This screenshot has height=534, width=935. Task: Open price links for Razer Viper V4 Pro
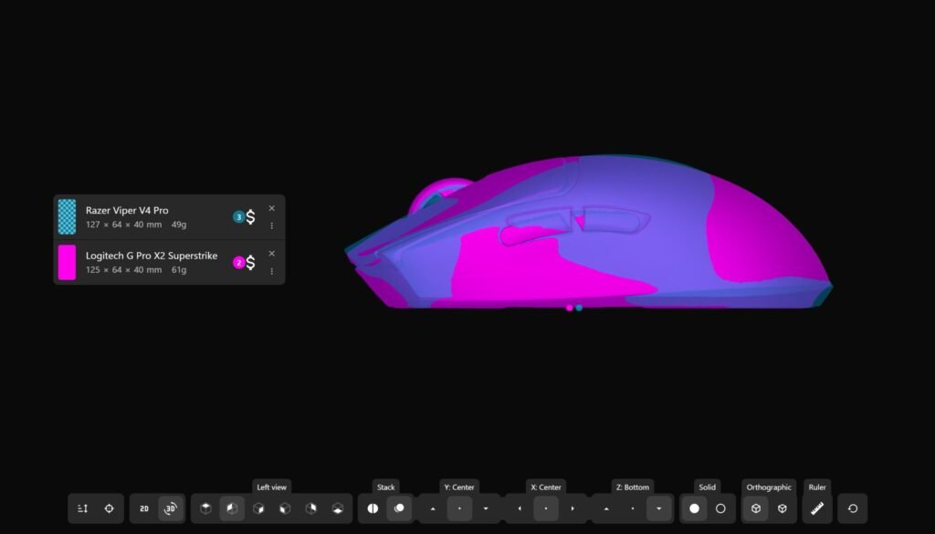tap(250, 217)
